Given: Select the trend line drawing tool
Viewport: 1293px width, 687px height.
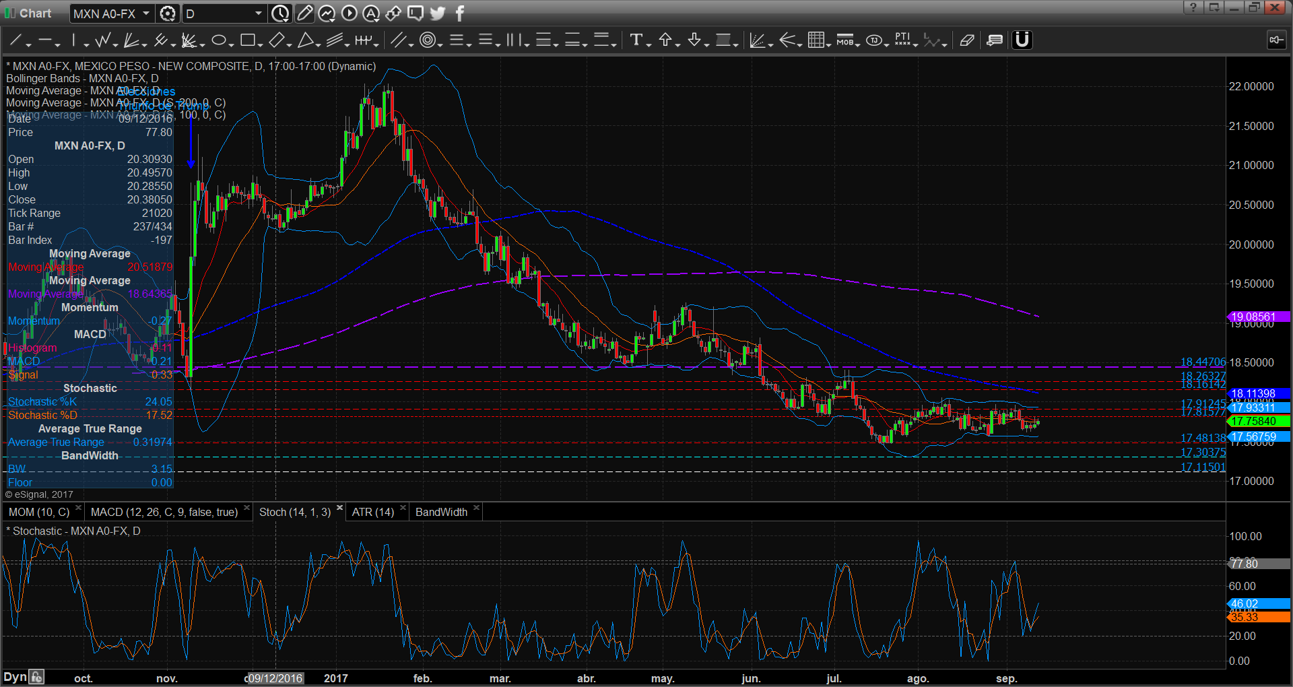Looking at the screenshot, I should click(15, 40).
